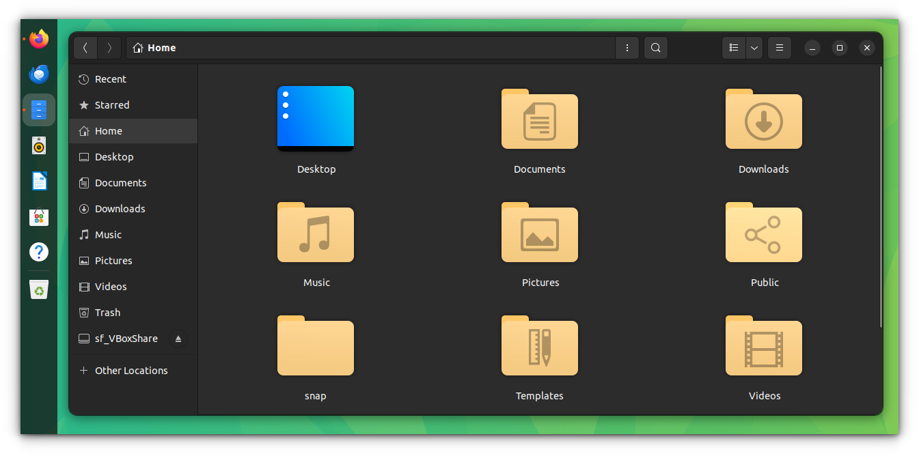
Task: Expand the view options dropdown arrow
Action: pos(754,47)
